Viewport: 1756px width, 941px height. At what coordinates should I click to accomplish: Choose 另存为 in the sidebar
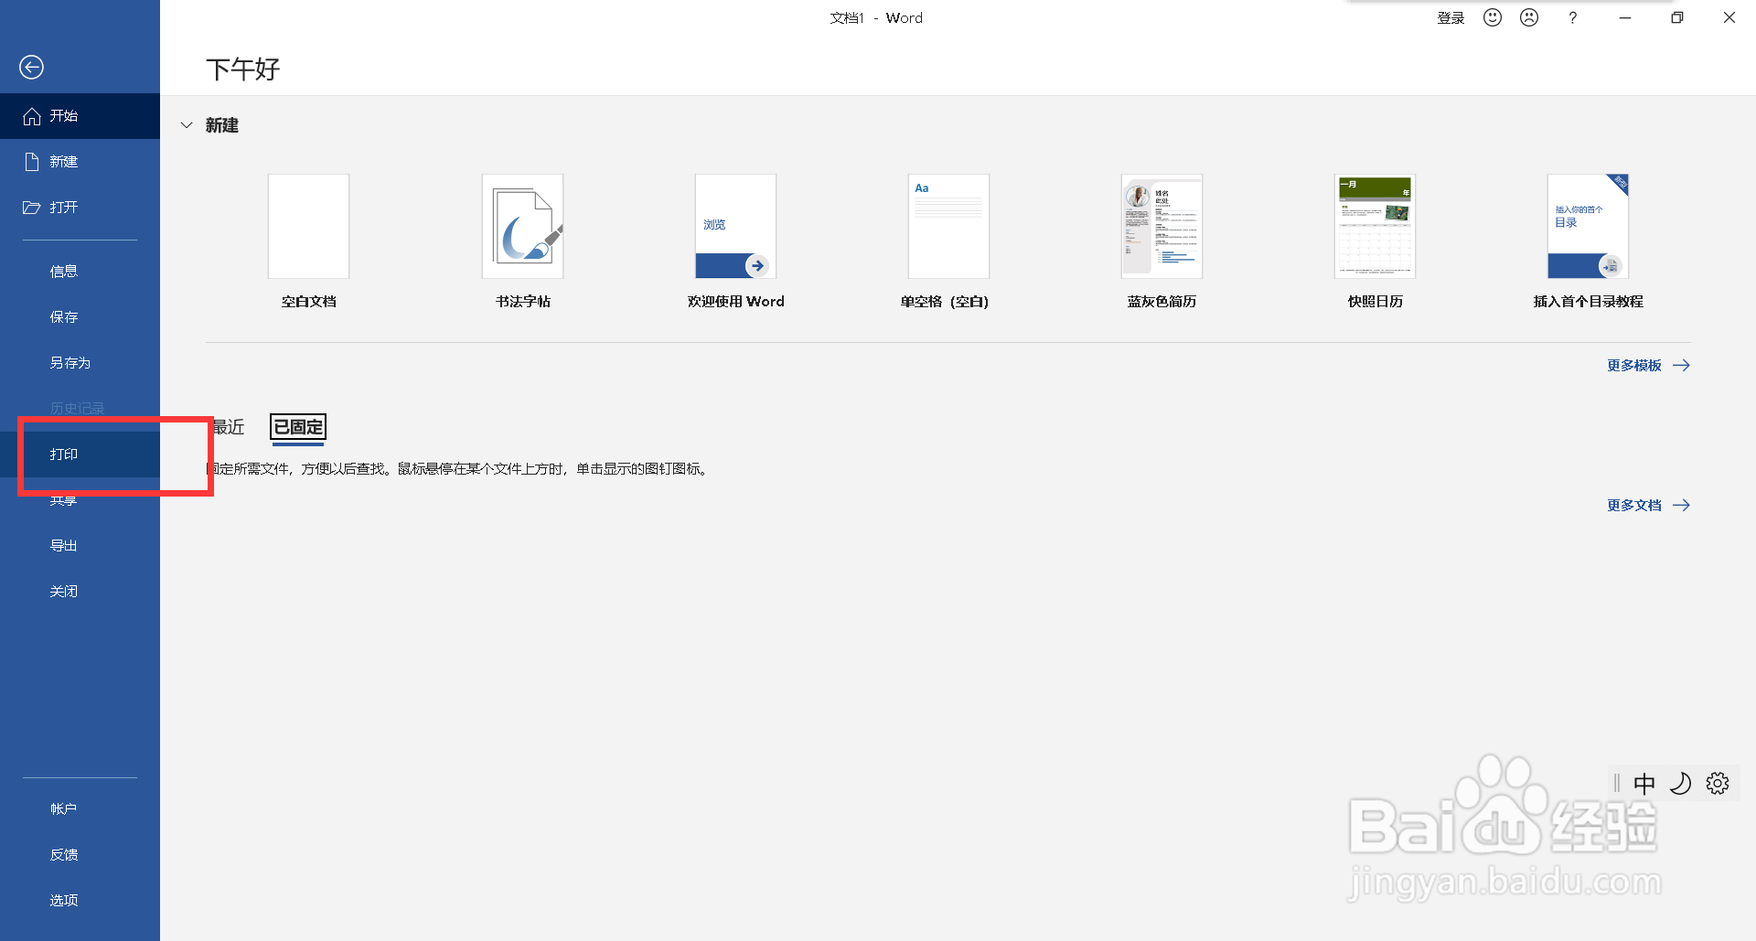point(80,363)
